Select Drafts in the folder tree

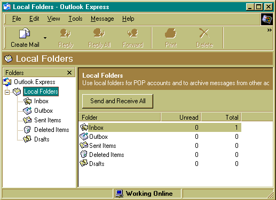tap(42, 139)
